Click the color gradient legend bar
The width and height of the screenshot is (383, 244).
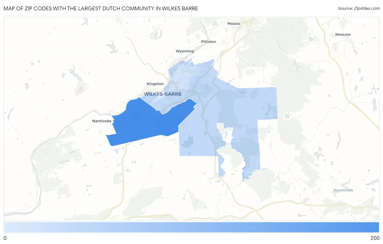point(191,227)
